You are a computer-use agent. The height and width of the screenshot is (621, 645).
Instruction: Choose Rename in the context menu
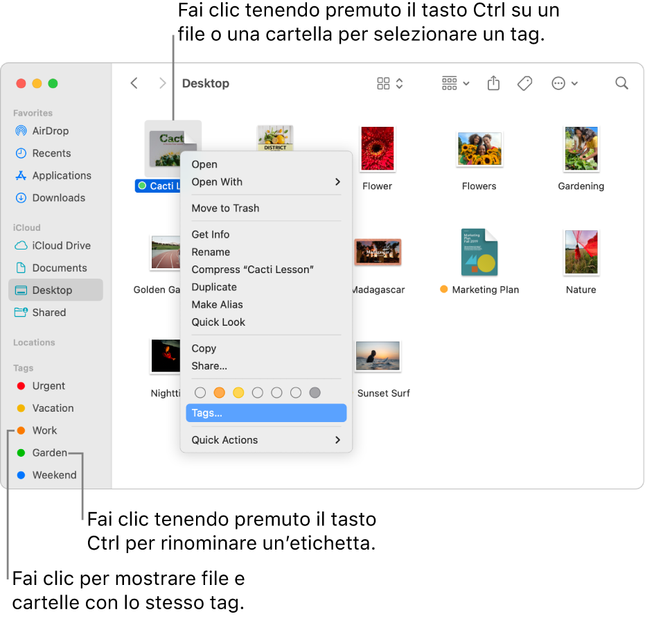[x=266, y=252]
